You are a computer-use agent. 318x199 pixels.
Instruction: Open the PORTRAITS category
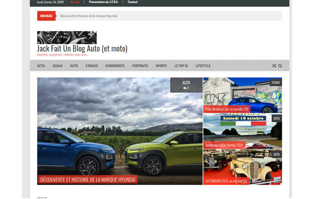[140, 66]
